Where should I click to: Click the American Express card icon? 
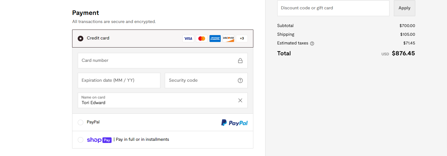215,39
